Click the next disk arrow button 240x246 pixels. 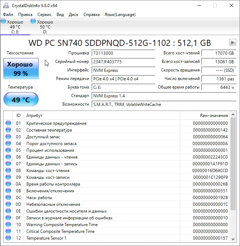click(233, 43)
